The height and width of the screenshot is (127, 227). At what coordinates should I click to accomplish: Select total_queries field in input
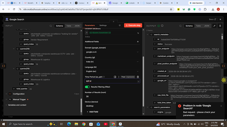[20, 89]
